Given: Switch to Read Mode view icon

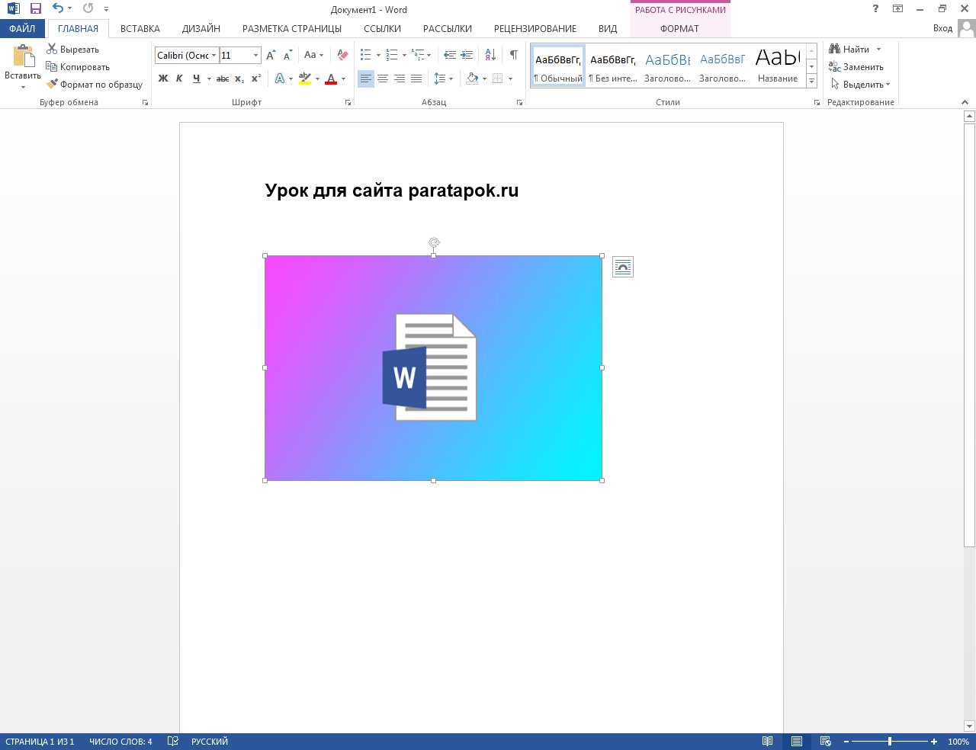Looking at the screenshot, I should pyautogui.click(x=768, y=742).
